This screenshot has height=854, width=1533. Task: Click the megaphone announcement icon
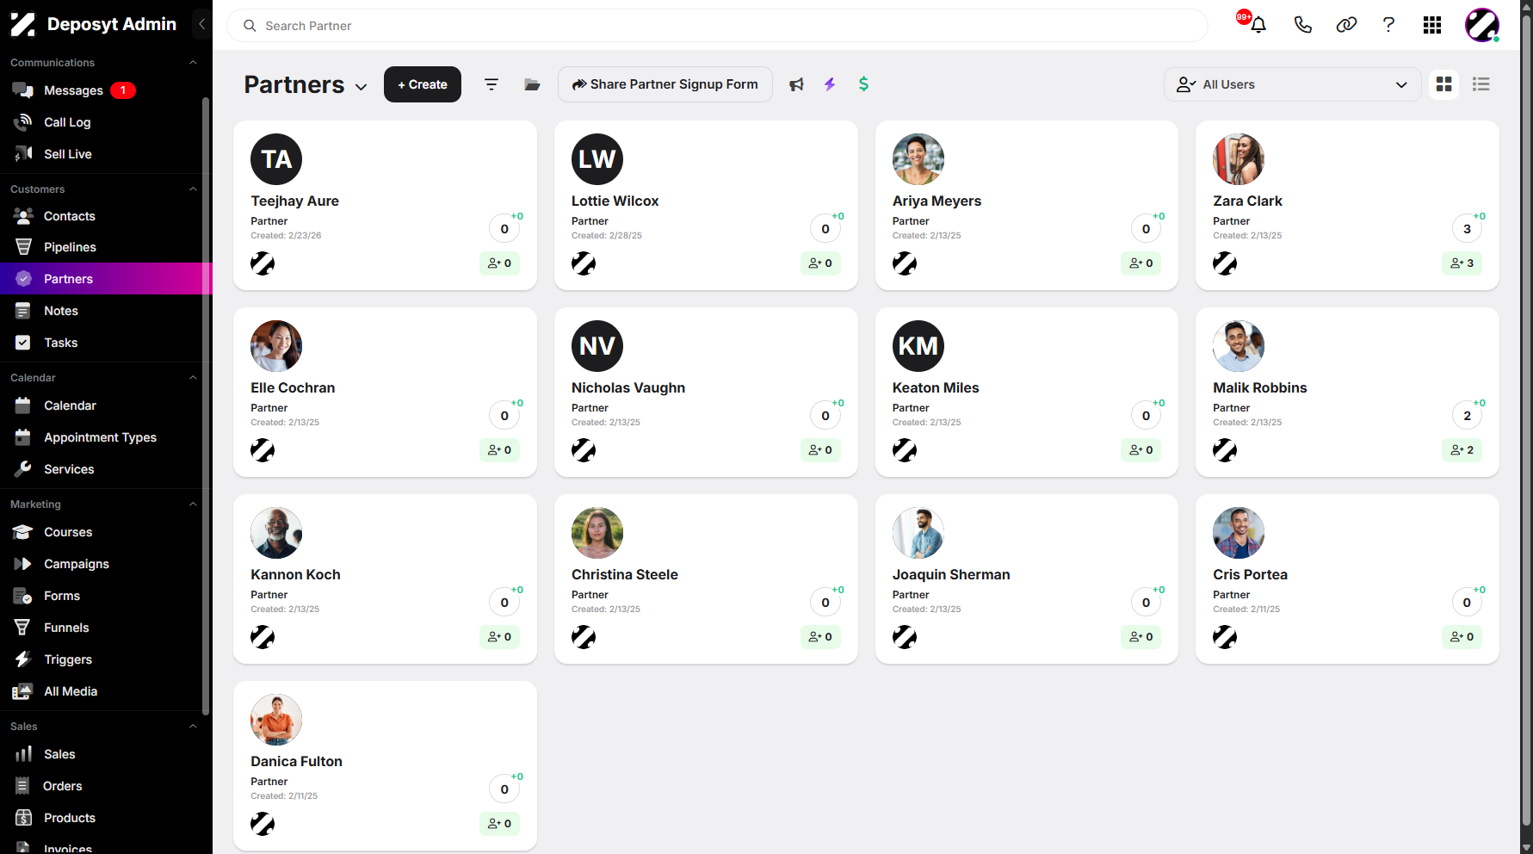point(796,84)
